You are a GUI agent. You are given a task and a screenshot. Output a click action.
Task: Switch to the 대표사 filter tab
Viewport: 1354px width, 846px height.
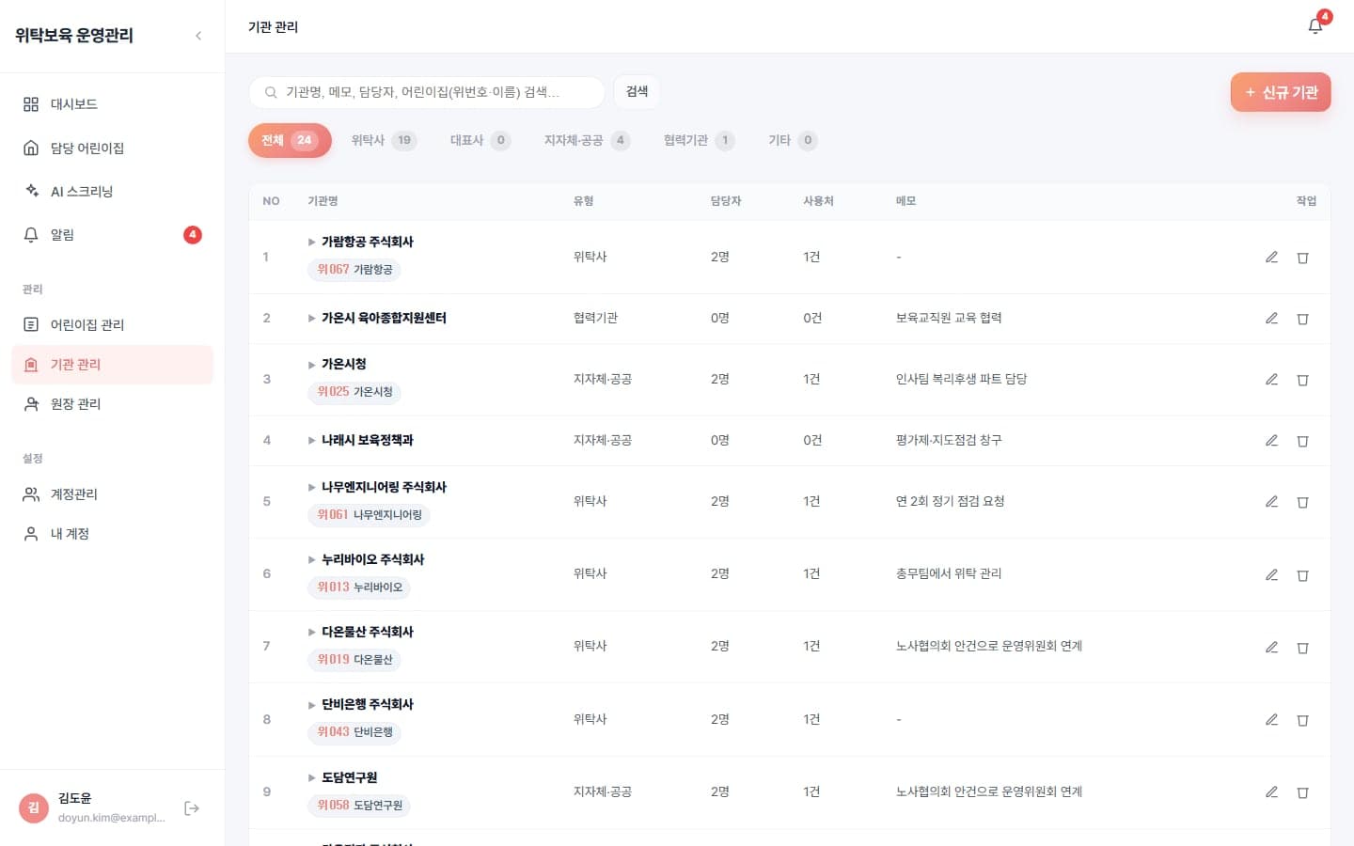pyautogui.click(x=480, y=140)
